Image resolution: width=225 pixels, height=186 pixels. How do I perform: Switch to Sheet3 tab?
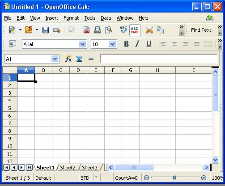(89, 168)
